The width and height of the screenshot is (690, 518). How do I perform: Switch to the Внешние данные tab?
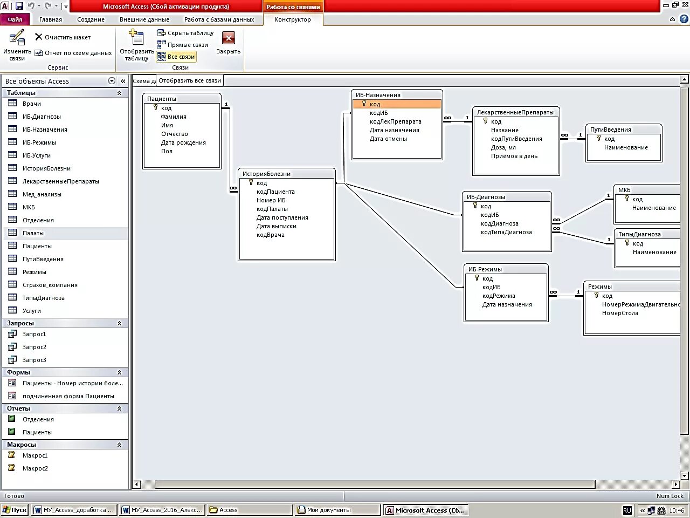(x=144, y=19)
